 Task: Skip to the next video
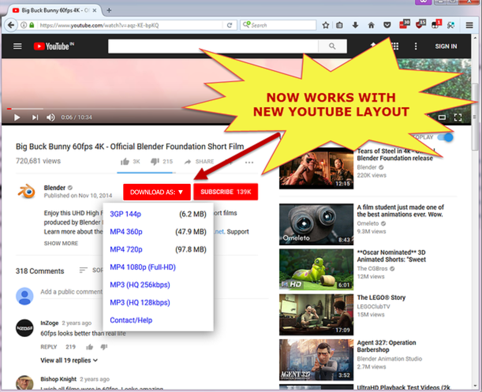click(x=35, y=117)
